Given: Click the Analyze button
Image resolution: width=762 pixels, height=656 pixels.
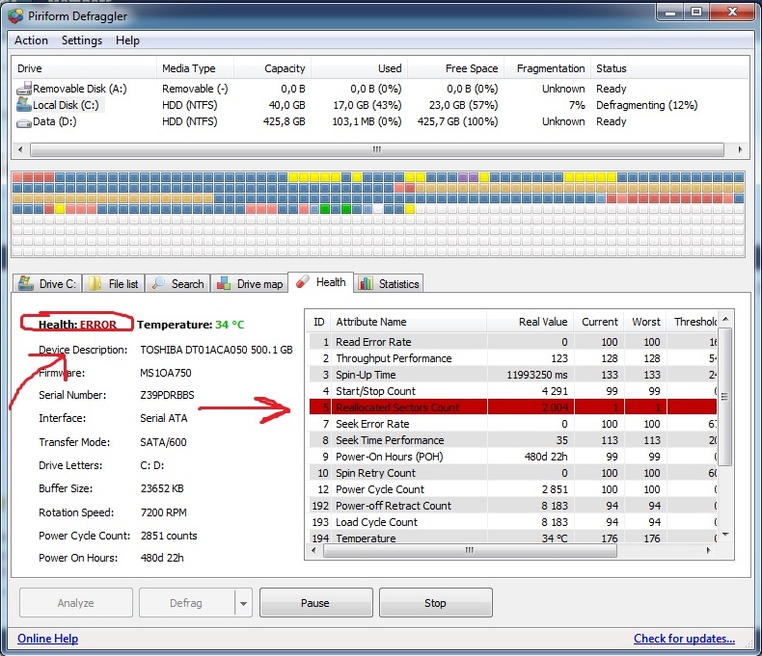Looking at the screenshot, I should [x=76, y=603].
